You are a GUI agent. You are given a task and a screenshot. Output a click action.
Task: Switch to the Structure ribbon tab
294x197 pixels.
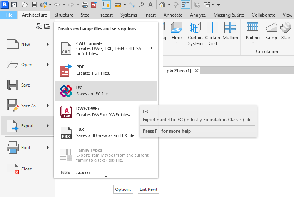coord(64,15)
